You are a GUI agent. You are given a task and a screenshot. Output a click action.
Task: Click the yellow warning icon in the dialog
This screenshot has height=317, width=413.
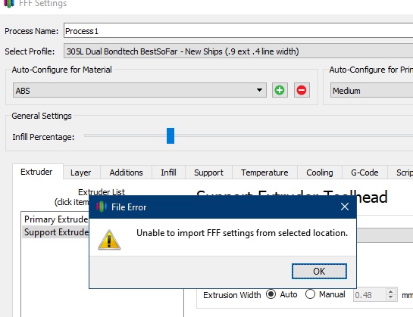(109, 240)
